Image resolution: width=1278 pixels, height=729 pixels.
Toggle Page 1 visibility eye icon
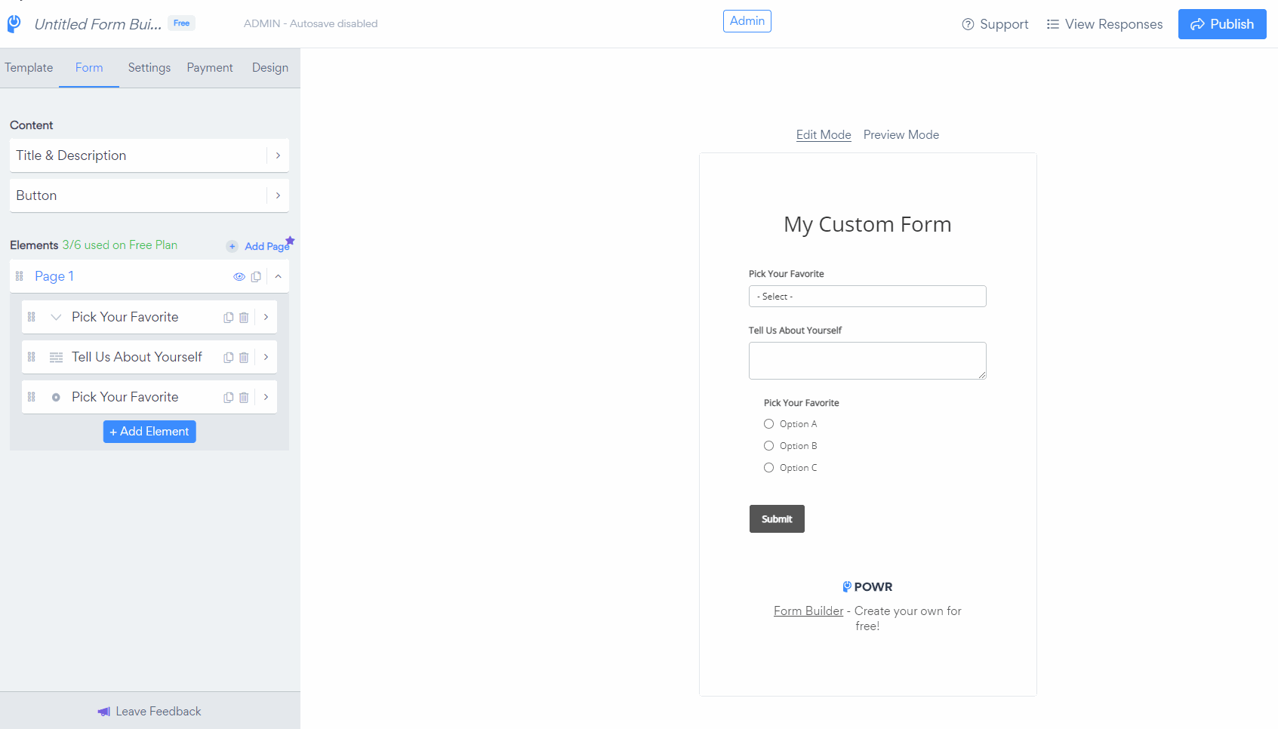click(x=239, y=277)
